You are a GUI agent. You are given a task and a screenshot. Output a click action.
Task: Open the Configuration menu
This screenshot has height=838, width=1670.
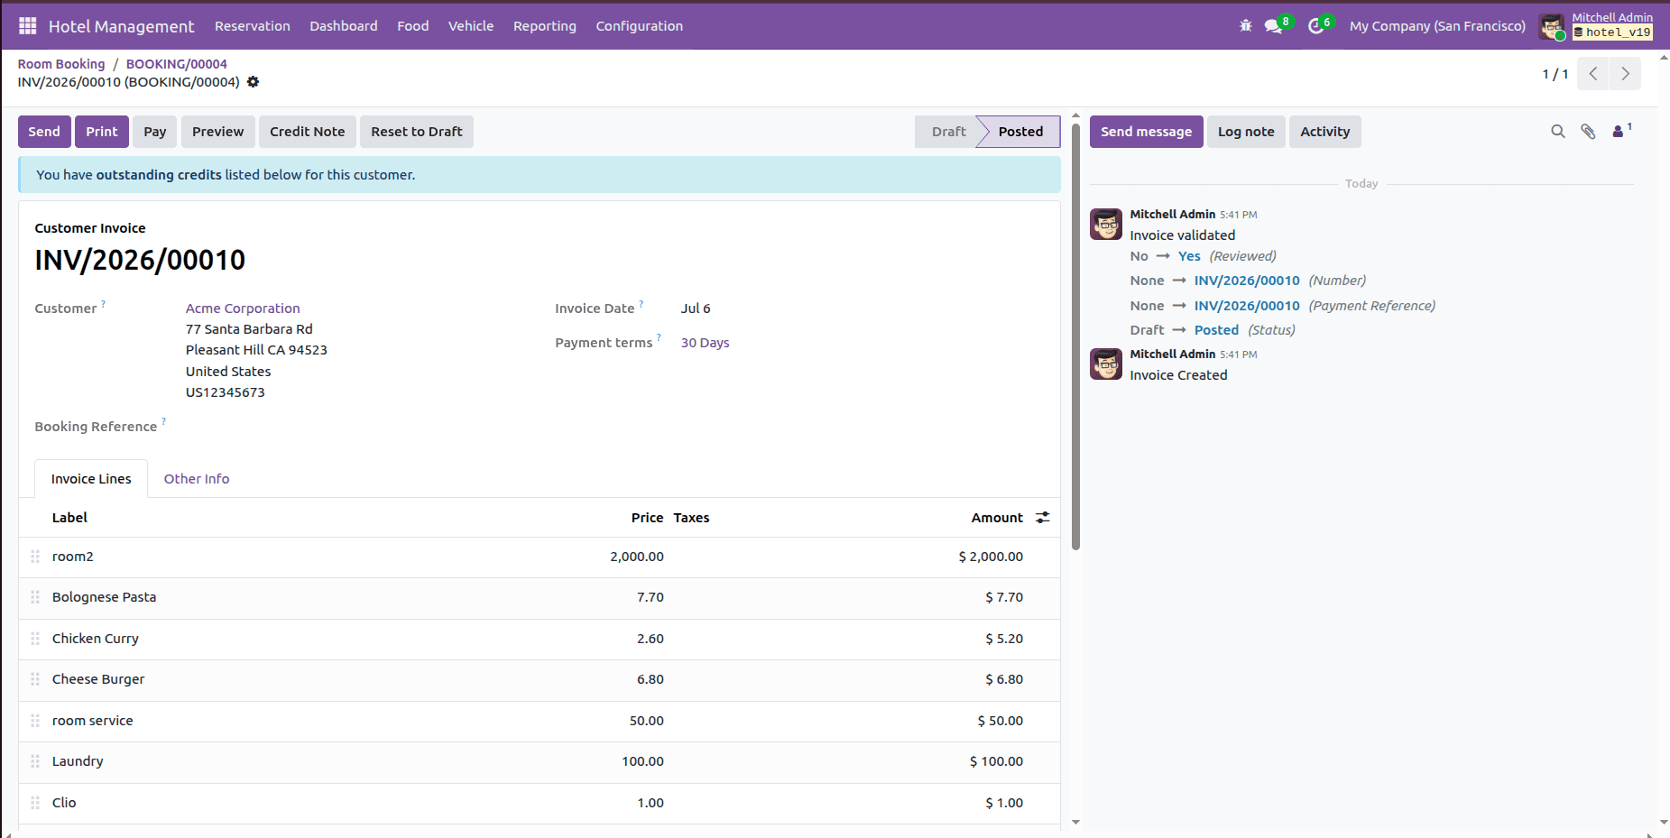pos(640,26)
